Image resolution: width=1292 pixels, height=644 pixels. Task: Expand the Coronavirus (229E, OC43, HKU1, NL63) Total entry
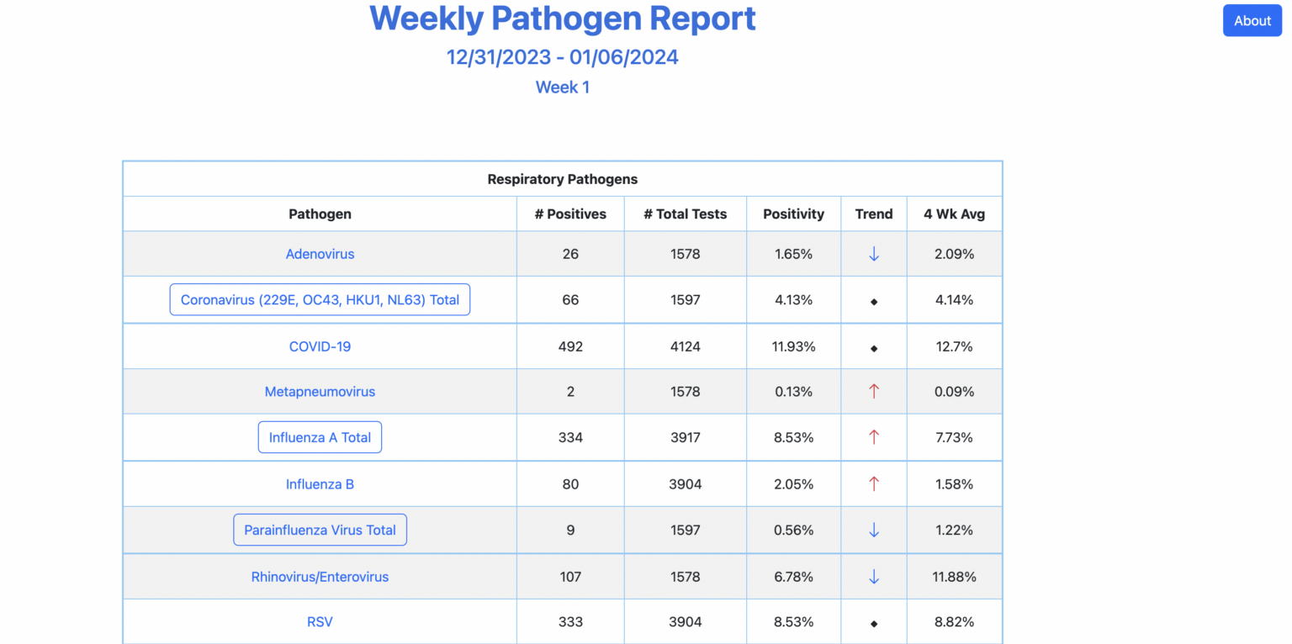coord(320,299)
